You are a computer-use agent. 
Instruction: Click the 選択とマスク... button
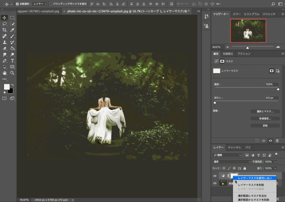click(265, 111)
